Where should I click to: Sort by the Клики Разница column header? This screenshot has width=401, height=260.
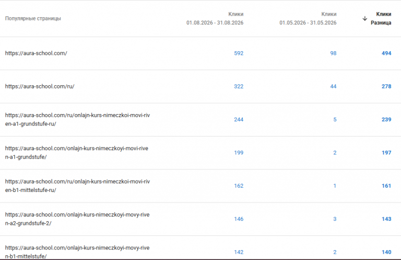click(381, 18)
